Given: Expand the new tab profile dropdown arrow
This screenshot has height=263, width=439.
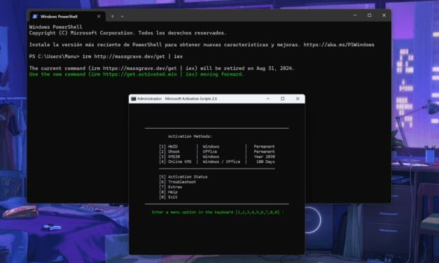Looking at the screenshot, I should 122,17.
